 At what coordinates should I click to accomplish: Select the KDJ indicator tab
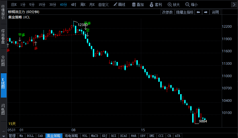105,136
